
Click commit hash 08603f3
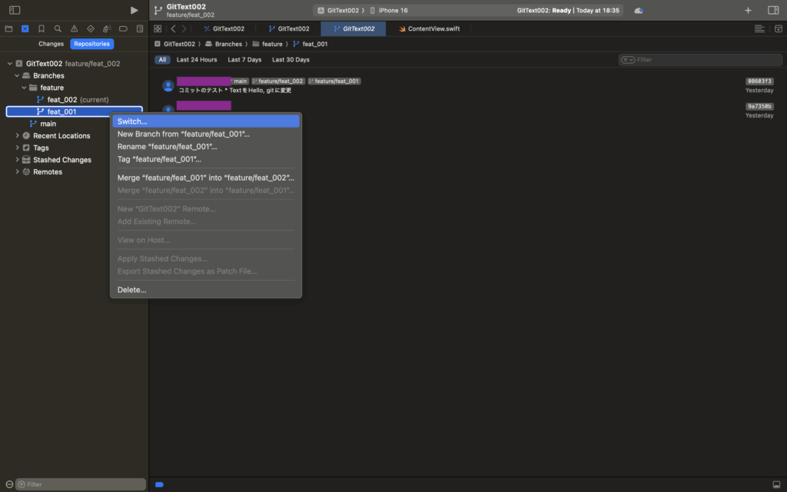[759, 81]
